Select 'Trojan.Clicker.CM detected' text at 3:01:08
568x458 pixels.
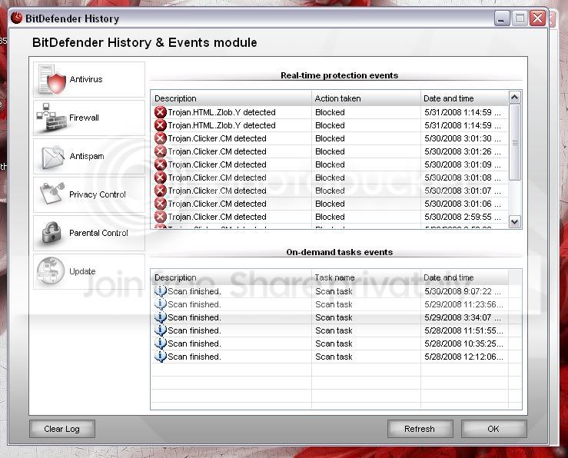[217, 178]
